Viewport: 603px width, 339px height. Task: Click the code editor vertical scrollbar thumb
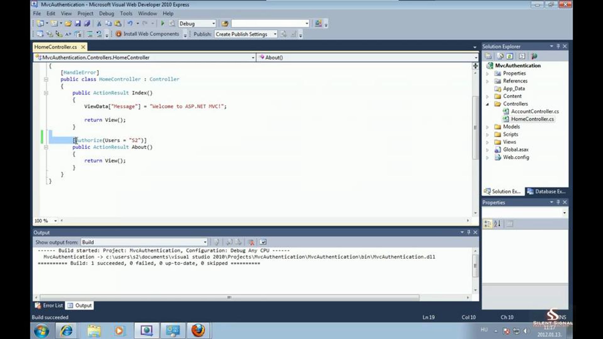(475, 128)
